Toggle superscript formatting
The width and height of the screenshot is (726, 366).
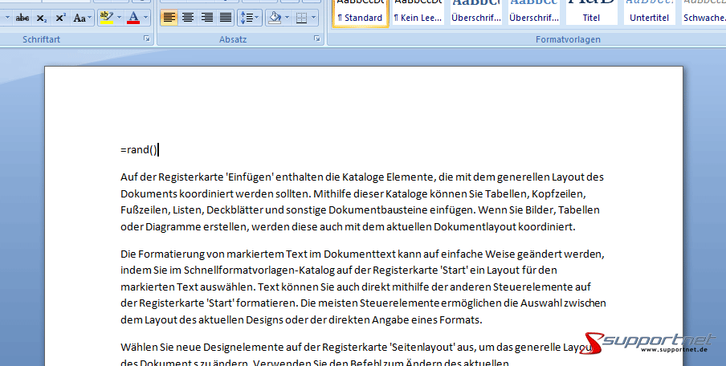point(59,17)
